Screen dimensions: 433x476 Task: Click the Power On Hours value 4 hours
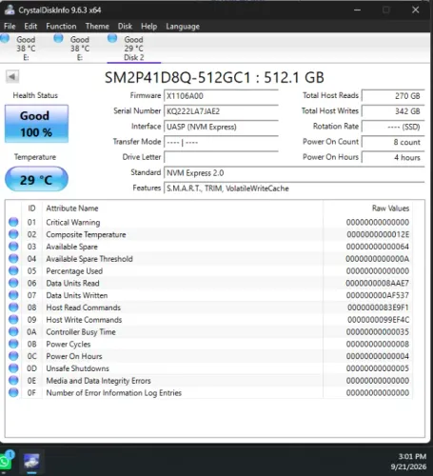coord(393,157)
